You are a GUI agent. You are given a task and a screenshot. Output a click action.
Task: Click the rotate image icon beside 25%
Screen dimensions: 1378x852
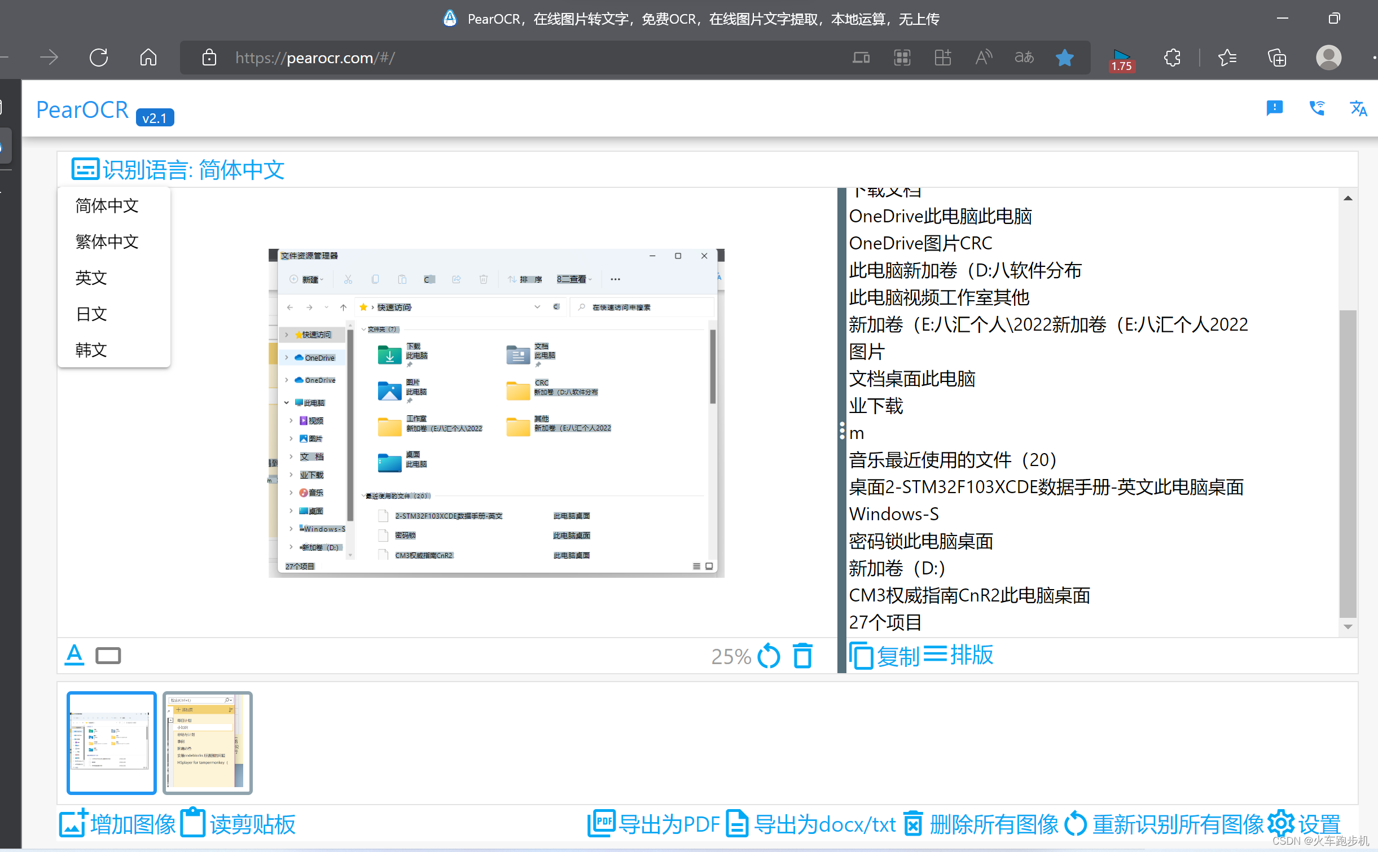click(769, 656)
